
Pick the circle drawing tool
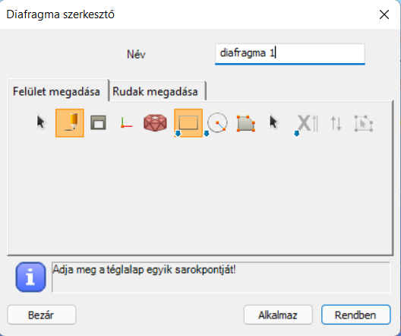pyautogui.click(x=217, y=123)
